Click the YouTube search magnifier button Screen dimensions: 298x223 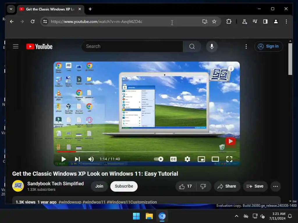click(x=192, y=46)
